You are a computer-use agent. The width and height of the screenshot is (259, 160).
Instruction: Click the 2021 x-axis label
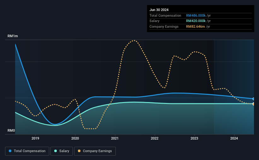coord(115,138)
